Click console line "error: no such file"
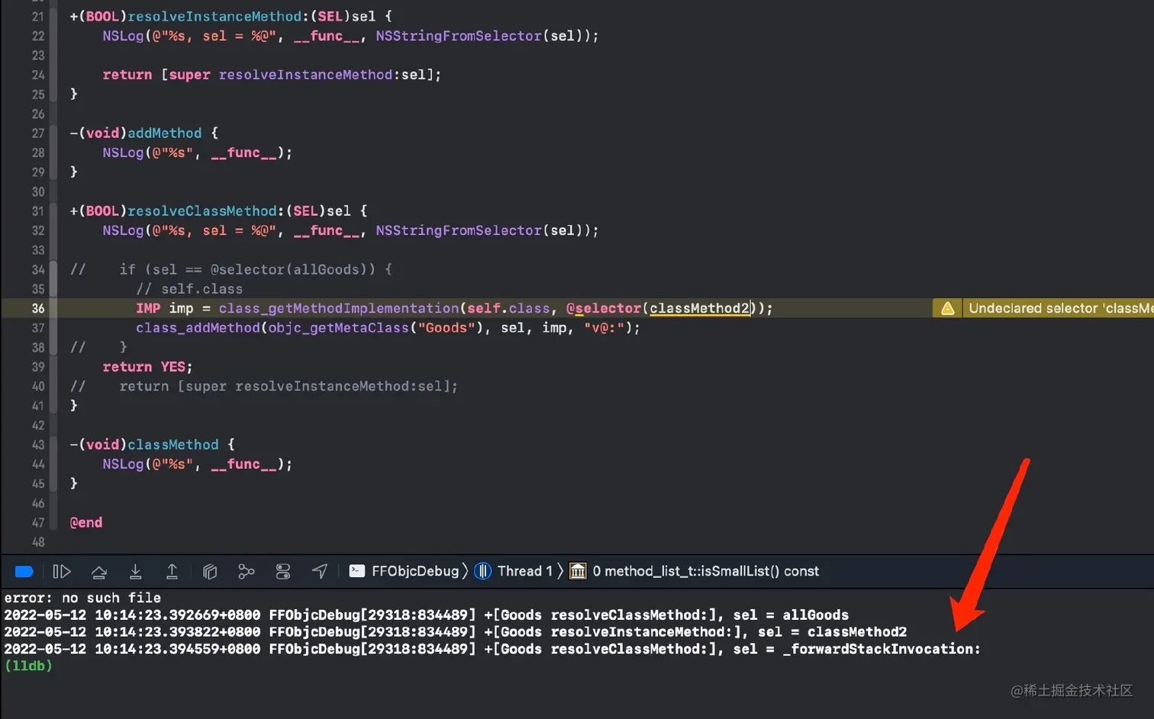Viewport: 1154px width, 719px height. point(82,598)
